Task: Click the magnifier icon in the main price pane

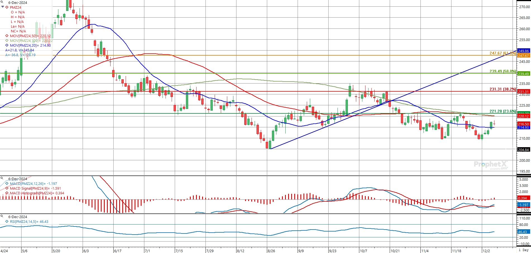Action: click(2, 2)
